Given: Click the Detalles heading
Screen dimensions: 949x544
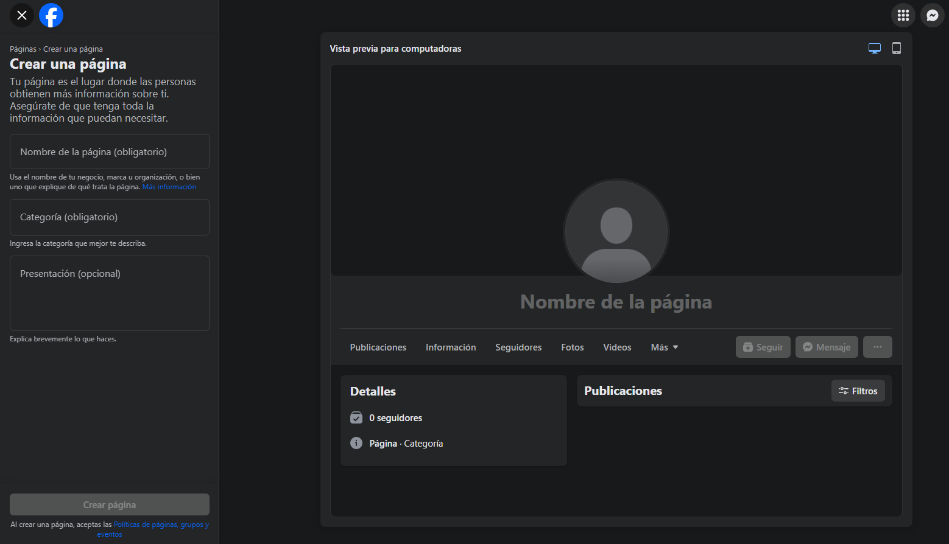Looking at the screenshot, I should (x=373, y=391).
